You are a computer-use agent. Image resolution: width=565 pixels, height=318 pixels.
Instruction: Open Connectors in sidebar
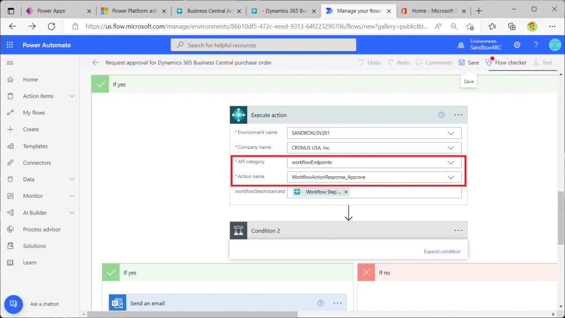(37, 163)
